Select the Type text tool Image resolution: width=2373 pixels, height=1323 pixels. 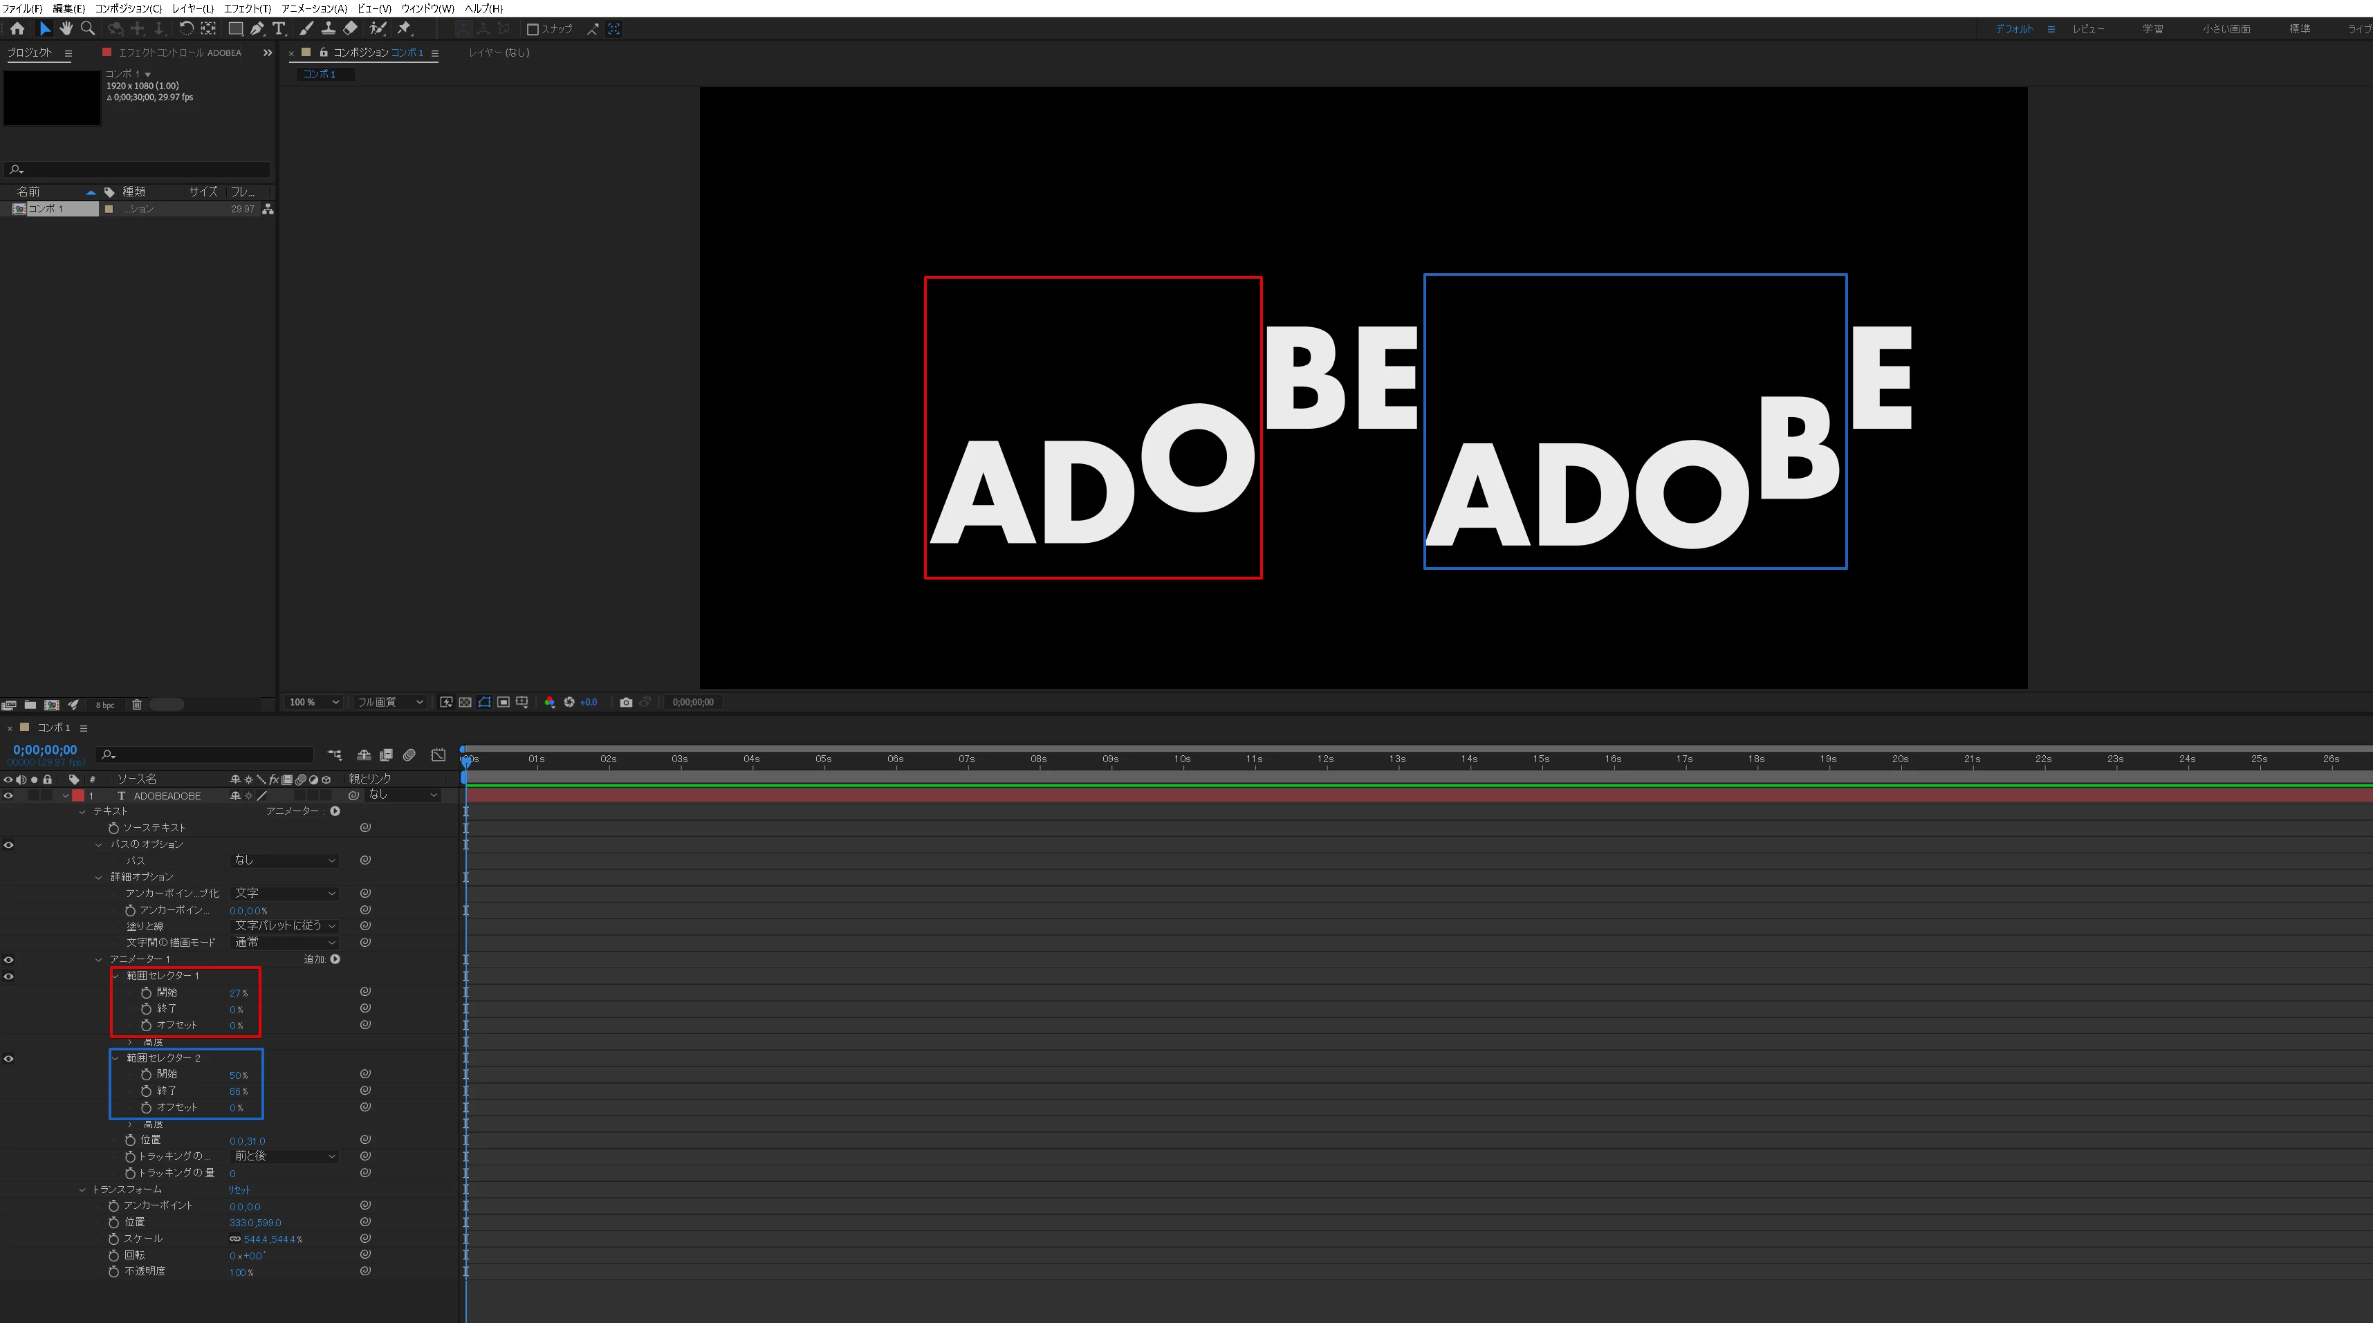(x=279, y=28)
